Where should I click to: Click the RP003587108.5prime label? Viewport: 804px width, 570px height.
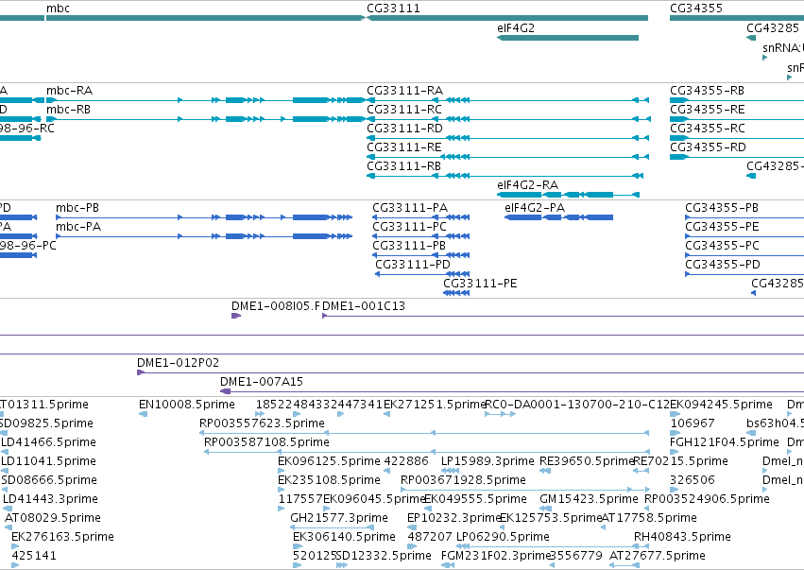pyautogui.click(x=266, y=442)
